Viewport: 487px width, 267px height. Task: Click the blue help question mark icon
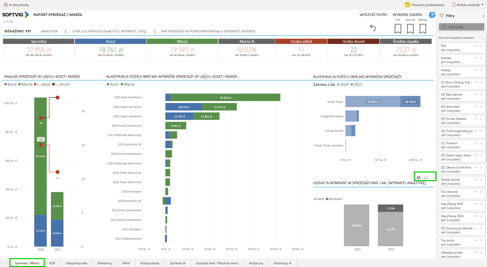pos(432,15)
